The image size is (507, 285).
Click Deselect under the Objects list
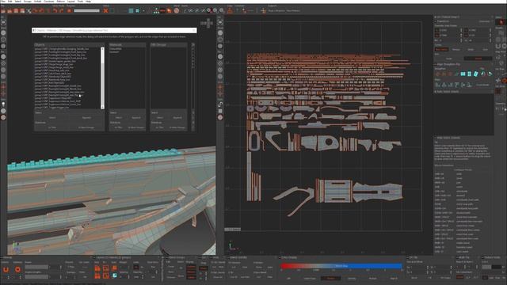tap(86, 118)
